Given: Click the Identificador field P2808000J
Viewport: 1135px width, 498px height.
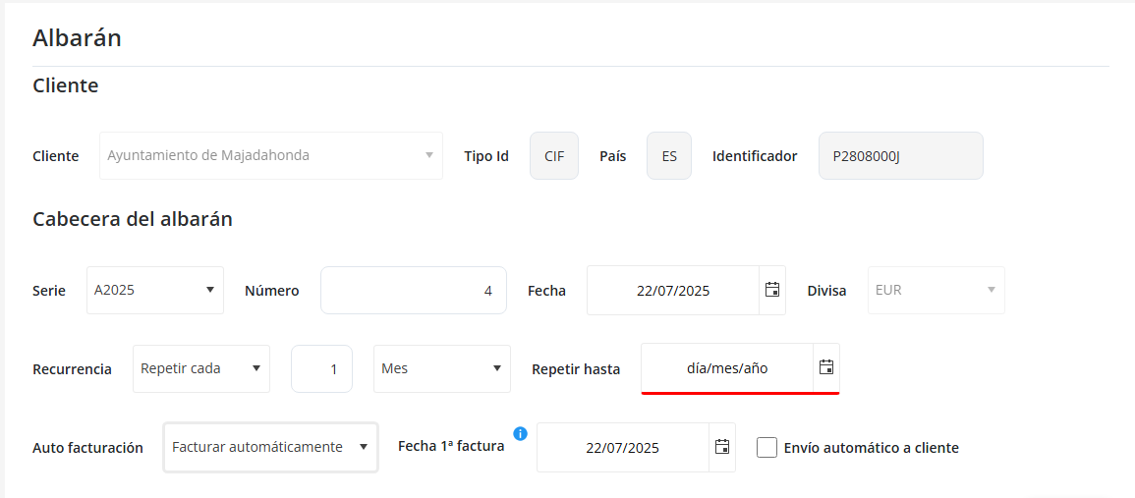Looking at the screenshot, I should point(900,155).
